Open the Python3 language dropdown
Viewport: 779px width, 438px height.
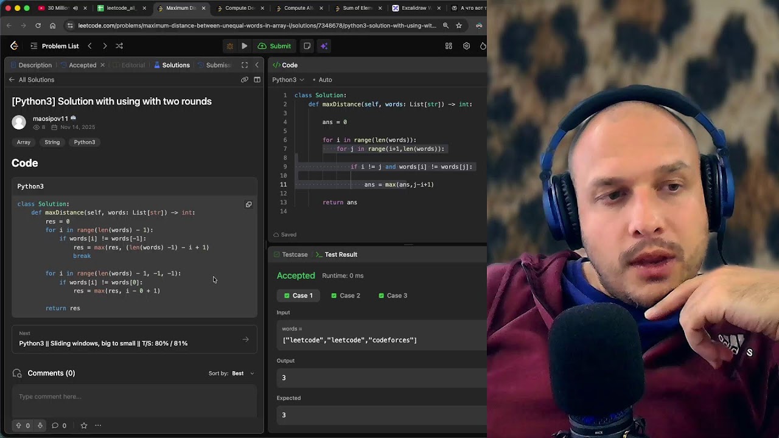tap(288, 80)
